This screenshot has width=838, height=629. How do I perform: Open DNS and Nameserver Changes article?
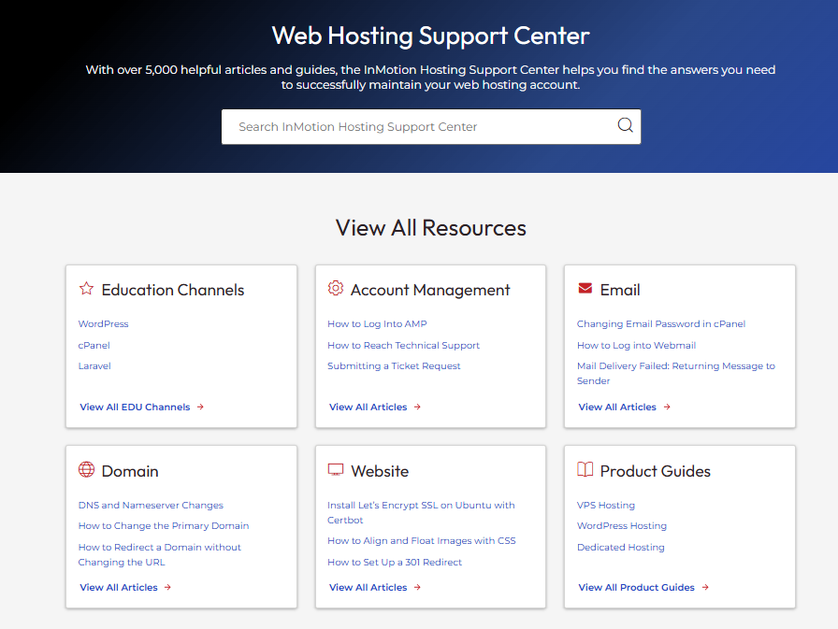click(x=151, y=505)
